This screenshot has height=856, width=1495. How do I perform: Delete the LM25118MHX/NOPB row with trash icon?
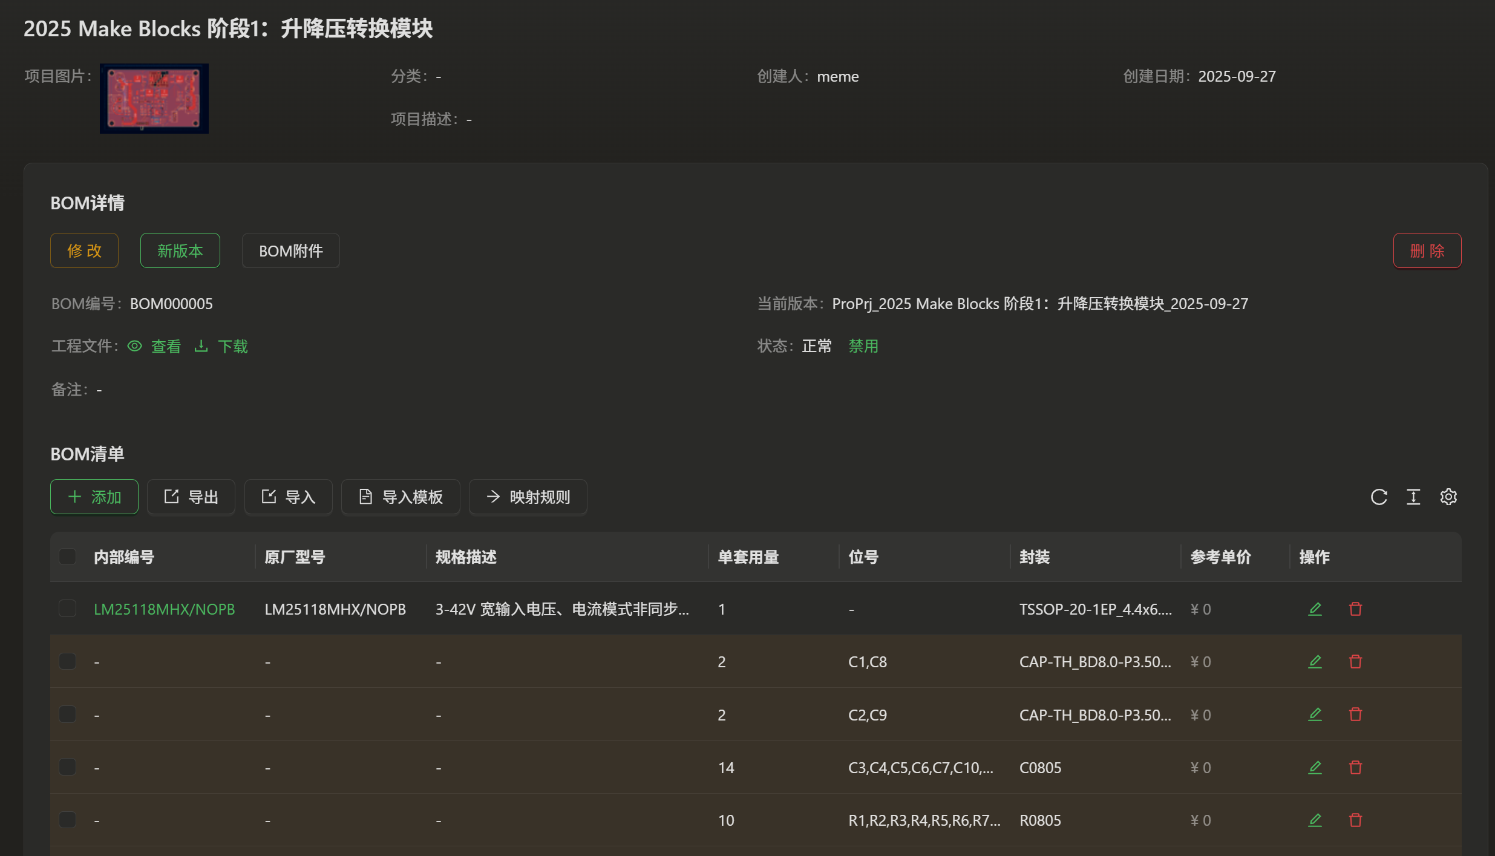click(1355, 609)
